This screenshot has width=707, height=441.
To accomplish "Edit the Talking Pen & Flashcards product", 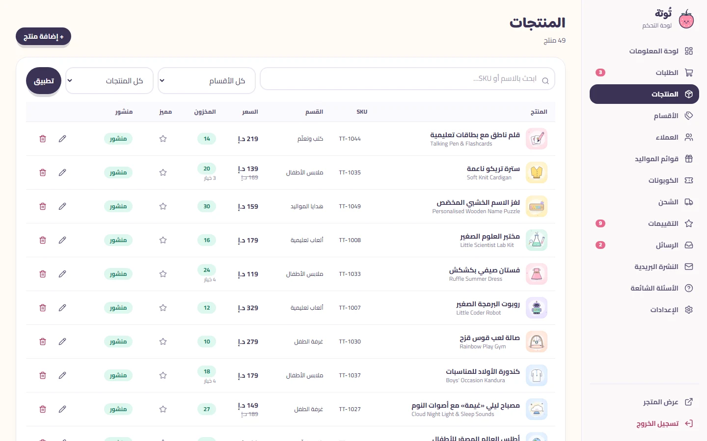I will pyautogui.click(x=62, y=139).
